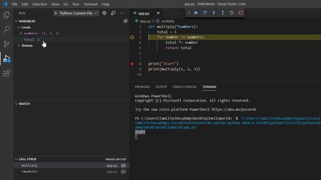Open the Run and Debug view
The image size is (321, 180).
point(7,59)
